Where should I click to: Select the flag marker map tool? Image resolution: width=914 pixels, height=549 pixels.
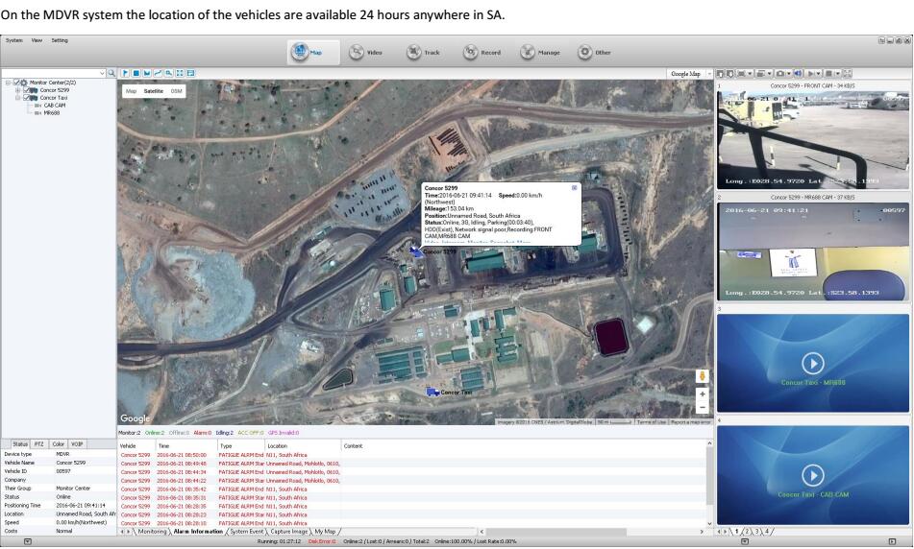tap(125, 73)
